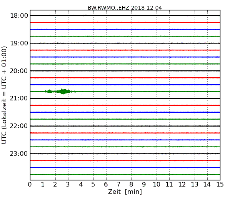This screenshot has width=250, height=200.
Task: Click the UTC Lokalzeit y-axis label
Action: [4, 95]
